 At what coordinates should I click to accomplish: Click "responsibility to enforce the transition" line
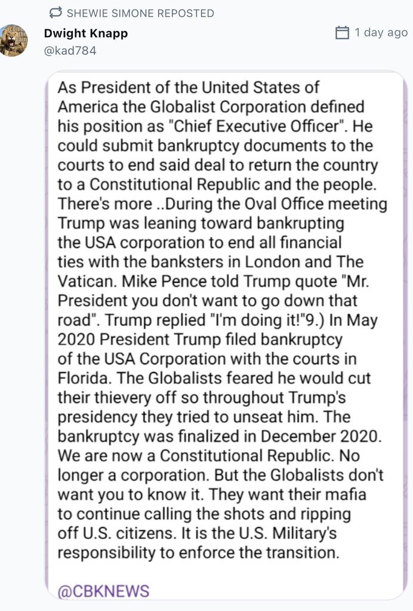(198, 552)
